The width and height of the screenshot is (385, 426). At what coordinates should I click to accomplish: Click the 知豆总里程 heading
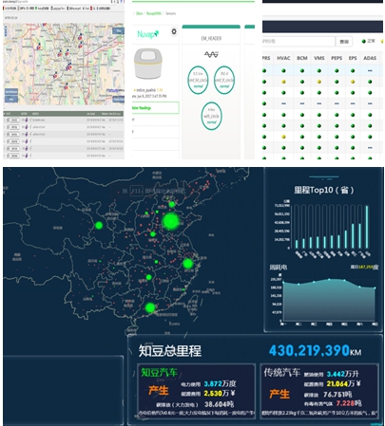pyautogui.click(x=170, y=351)
